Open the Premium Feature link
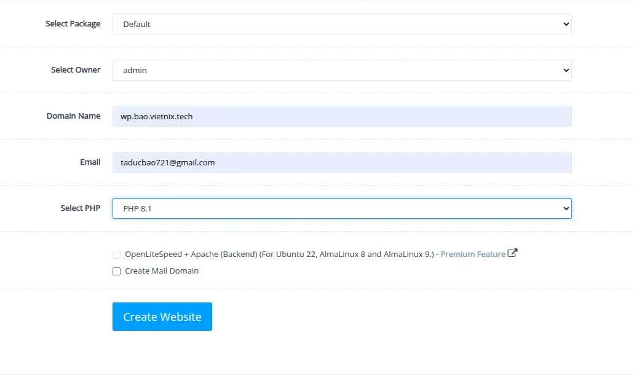 click(x=473, y=254)
